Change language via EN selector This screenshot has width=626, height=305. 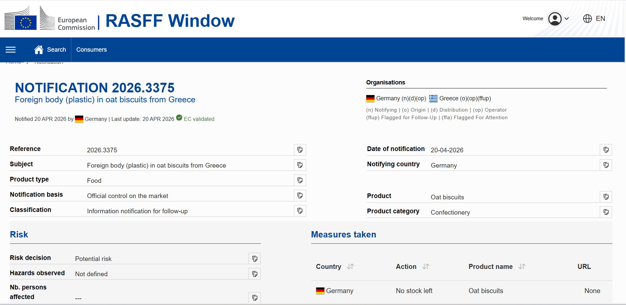tap(594, 19)
